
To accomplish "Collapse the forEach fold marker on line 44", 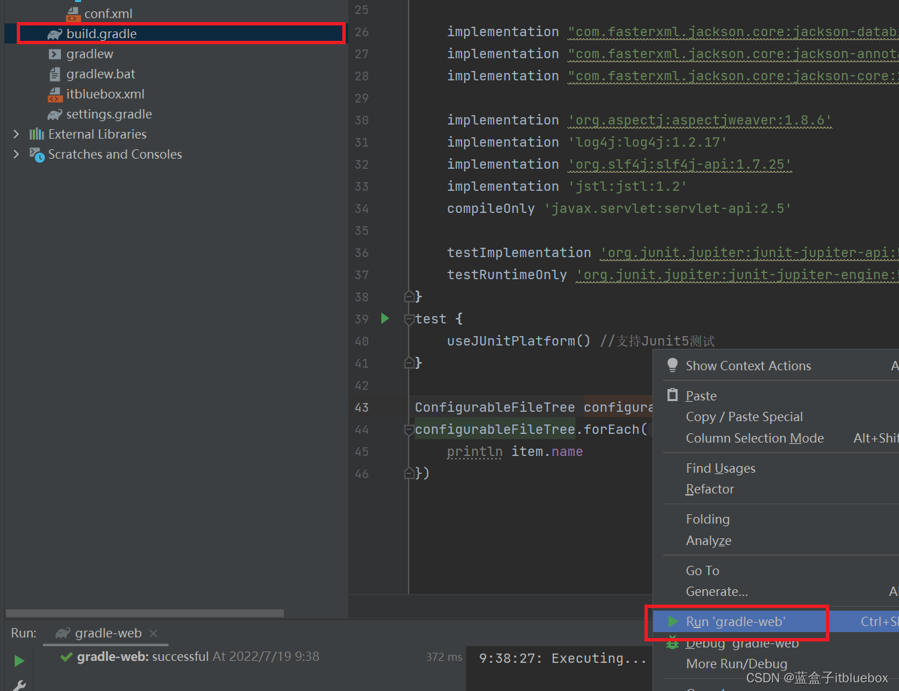I will click(409, 430).
